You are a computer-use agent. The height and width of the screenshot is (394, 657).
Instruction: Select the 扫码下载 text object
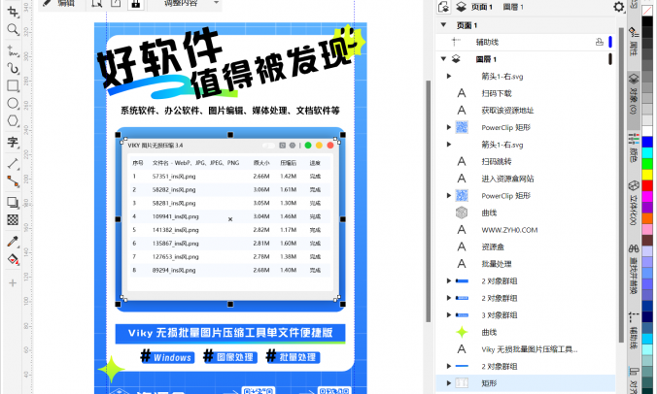tap(497, 93)
